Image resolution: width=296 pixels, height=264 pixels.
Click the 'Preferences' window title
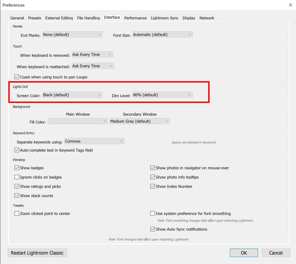coord(13,5)
